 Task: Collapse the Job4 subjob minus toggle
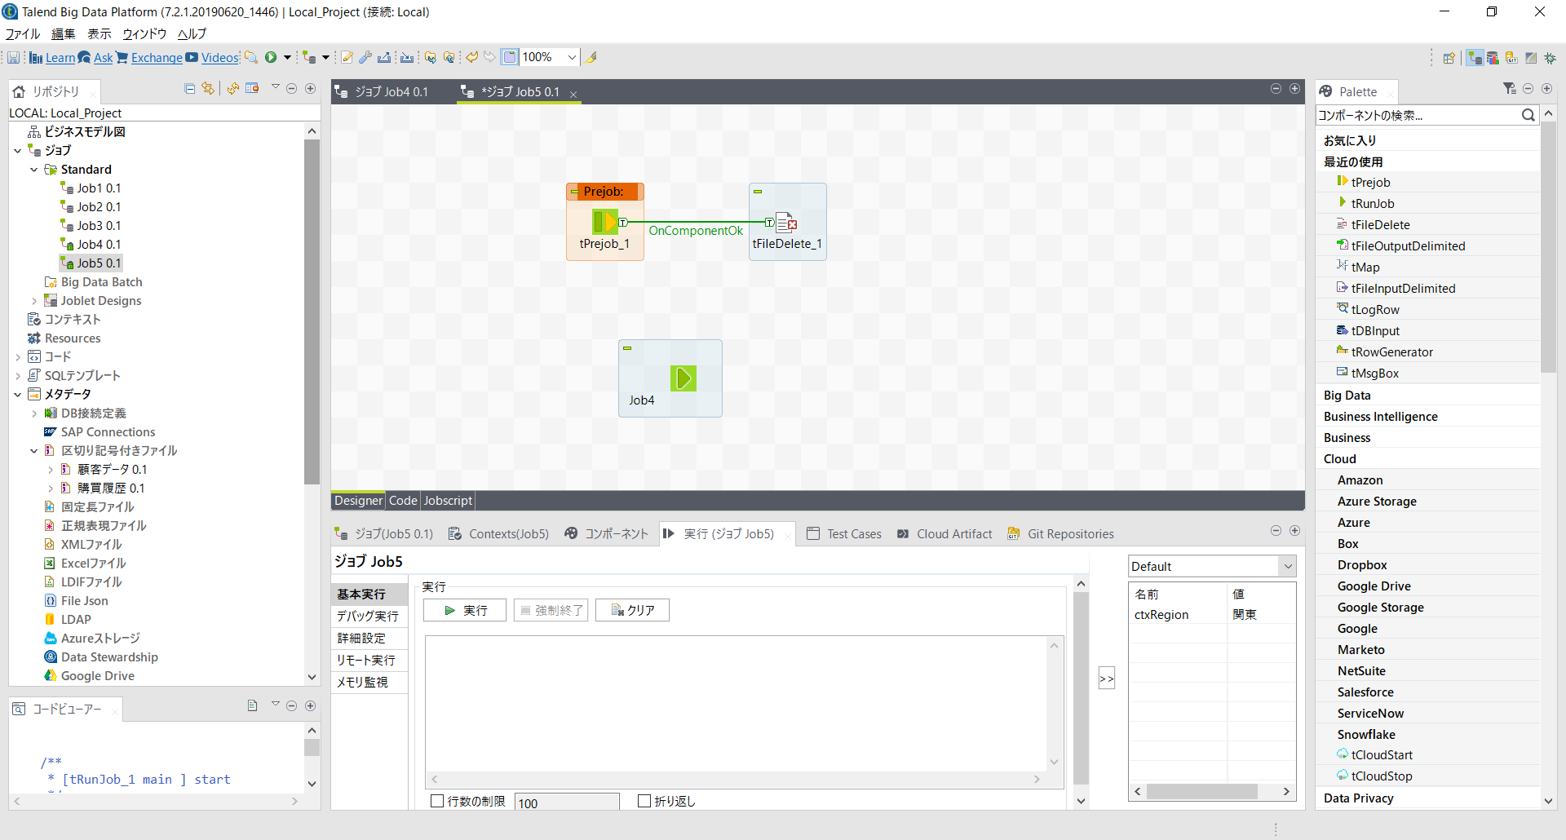coord(627,348)
